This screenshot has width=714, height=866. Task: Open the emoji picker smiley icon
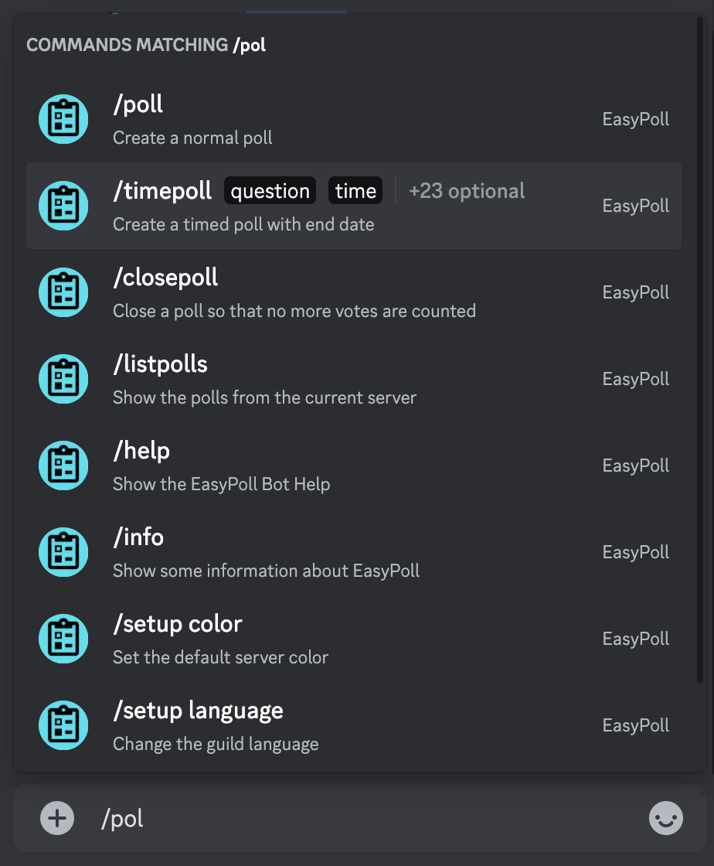click(x=665, y=818)
